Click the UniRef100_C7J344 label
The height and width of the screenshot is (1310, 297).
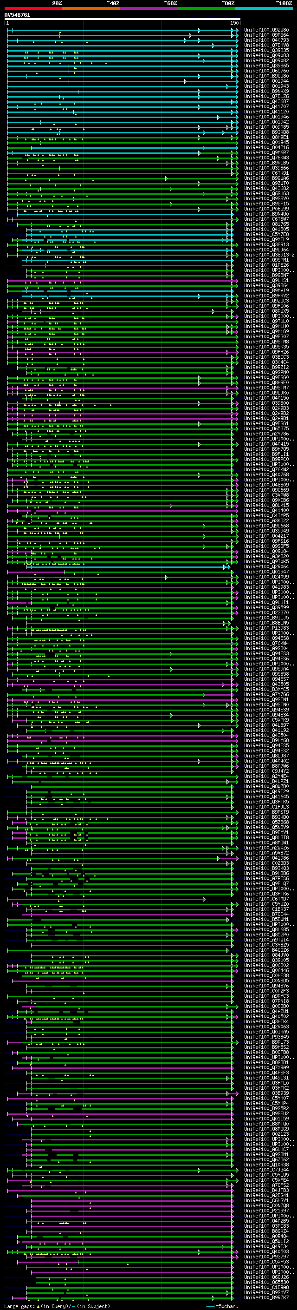click(266, 1170)
